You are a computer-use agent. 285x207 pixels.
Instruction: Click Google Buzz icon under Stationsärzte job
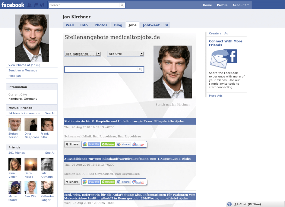click(x=85, y=144)
